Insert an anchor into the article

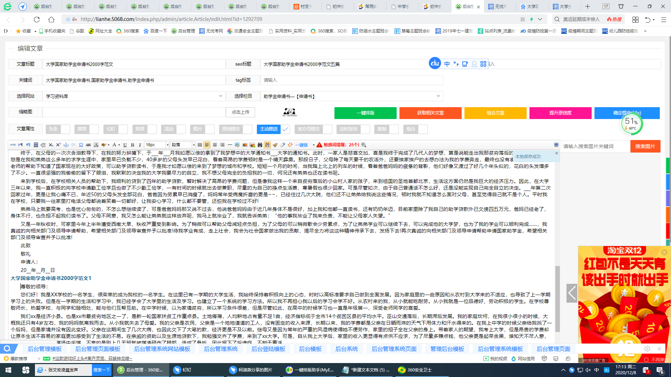pos(65,145)
